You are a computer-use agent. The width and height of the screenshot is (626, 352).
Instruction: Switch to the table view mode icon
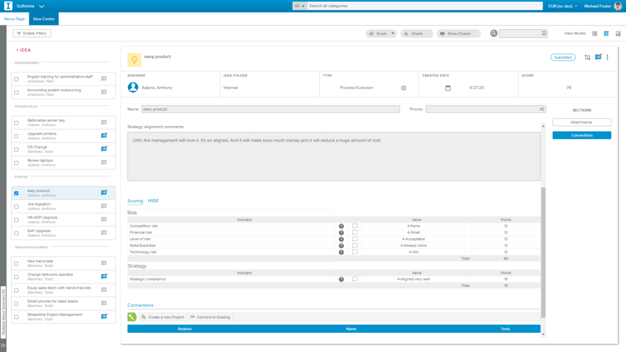[595, 33]
